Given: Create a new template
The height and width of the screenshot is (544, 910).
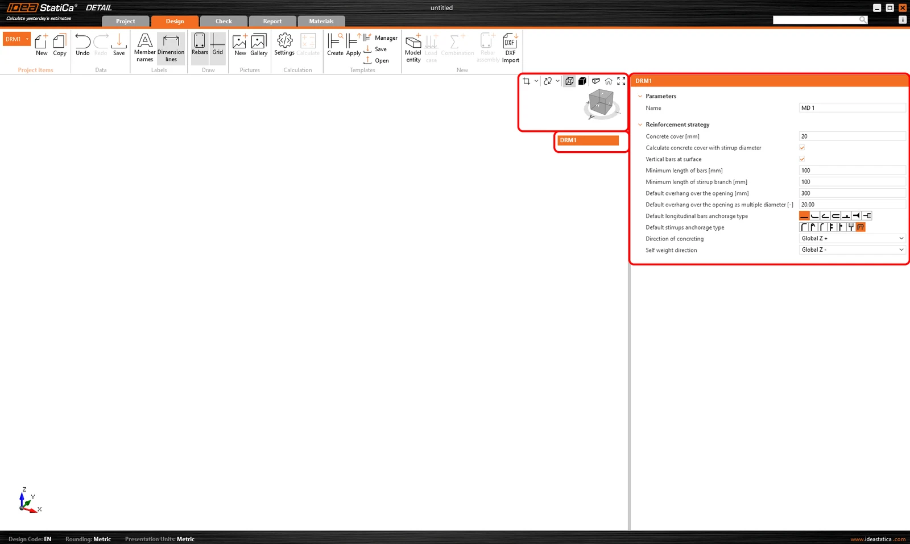Looking at the screenshot, I should [x=335, y=45].
